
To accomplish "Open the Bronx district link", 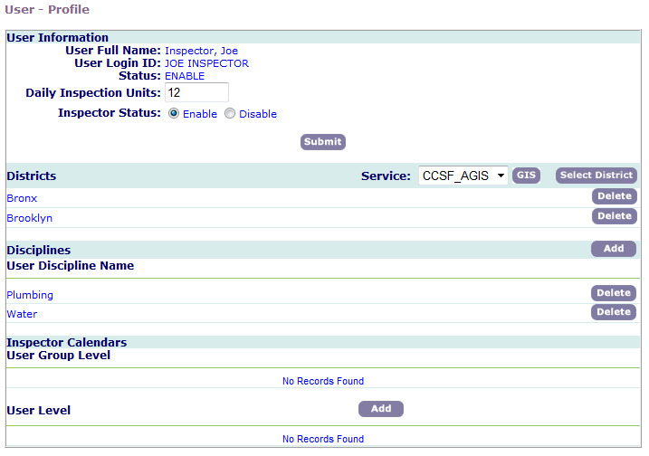I will click(x=22, y=198).
